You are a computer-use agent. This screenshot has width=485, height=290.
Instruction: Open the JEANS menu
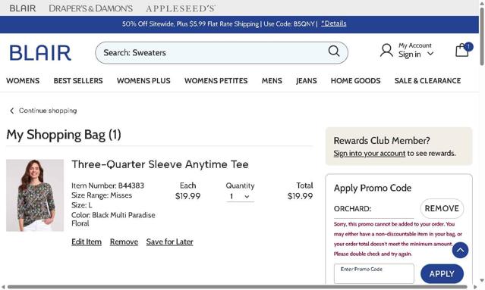(306, 81)
